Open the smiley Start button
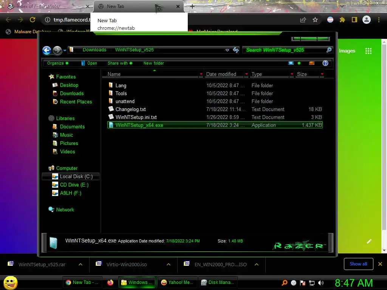Screen dimensions: 387x290 [x=10, y=282]
